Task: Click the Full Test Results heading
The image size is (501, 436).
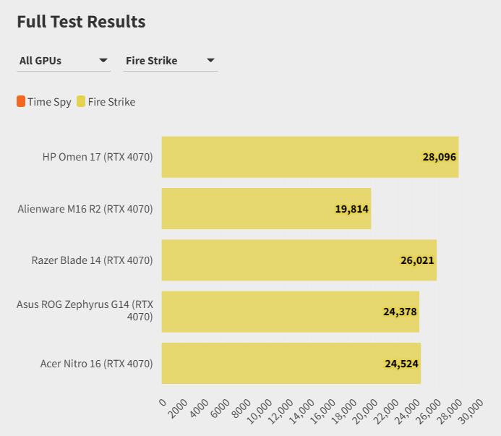Action: pos(81,22)
